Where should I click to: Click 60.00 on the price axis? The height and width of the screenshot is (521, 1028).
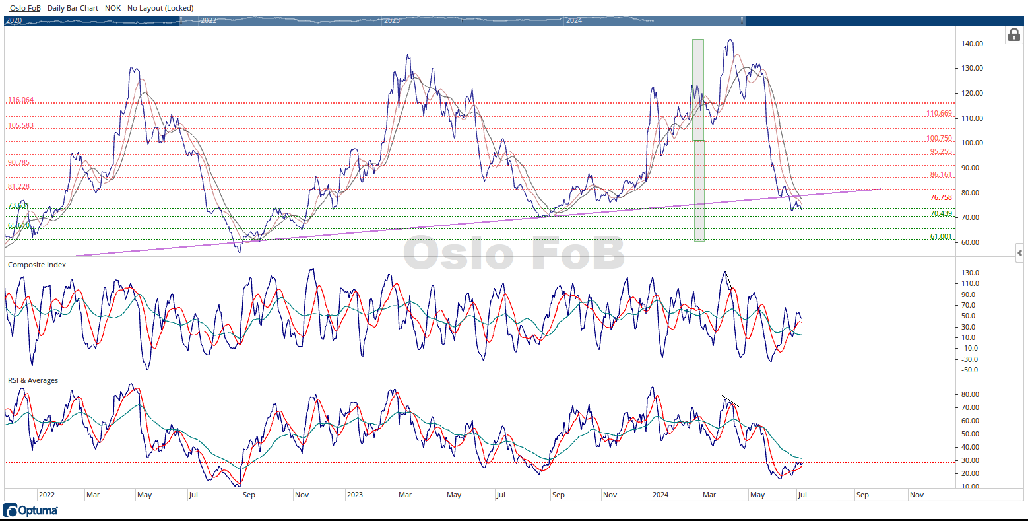[971, 242]
